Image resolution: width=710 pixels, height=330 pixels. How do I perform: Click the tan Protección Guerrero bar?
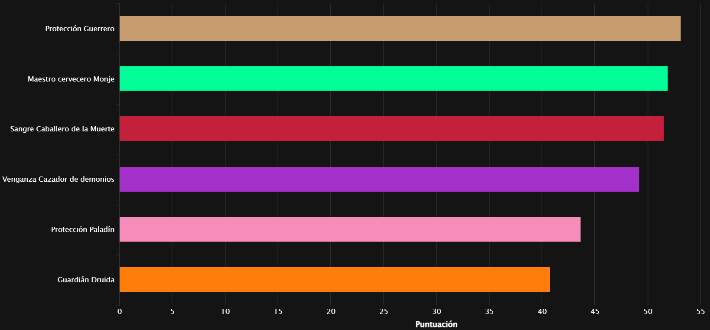(400, 29)
